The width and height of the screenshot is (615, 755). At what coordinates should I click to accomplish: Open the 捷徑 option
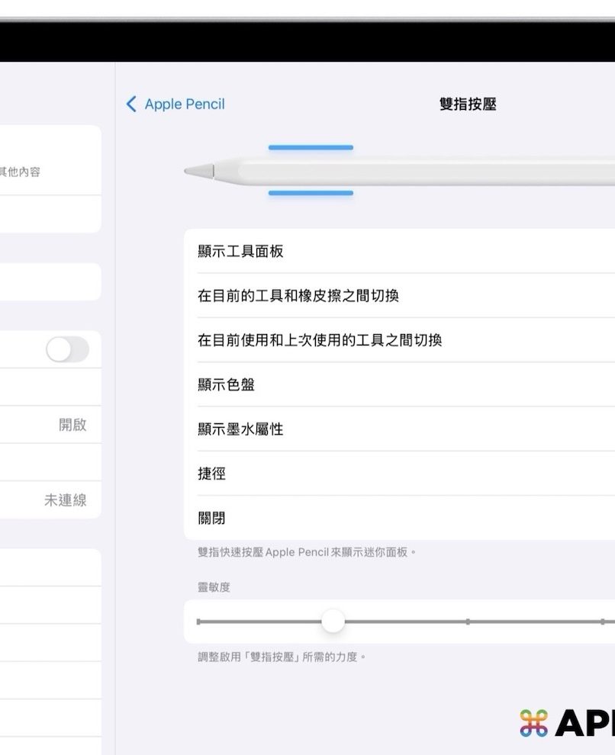click(x=211, y=474)
